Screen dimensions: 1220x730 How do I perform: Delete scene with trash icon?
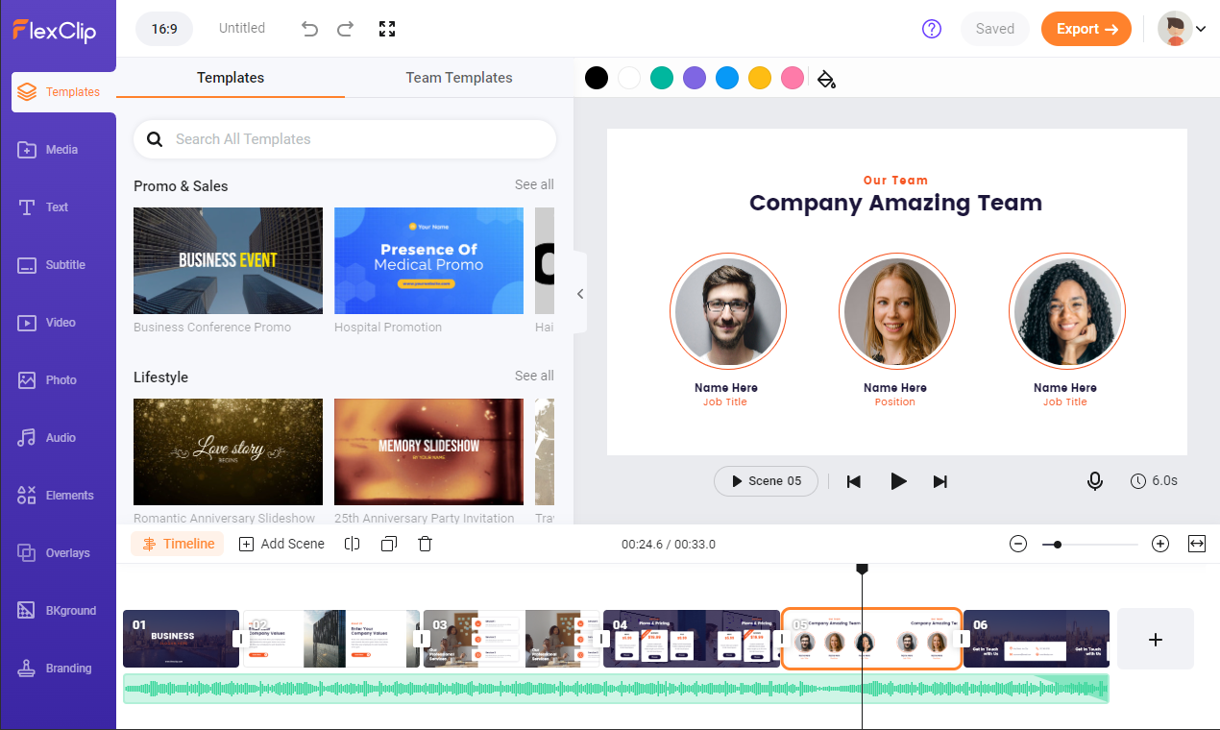click(x=425, y=544)
